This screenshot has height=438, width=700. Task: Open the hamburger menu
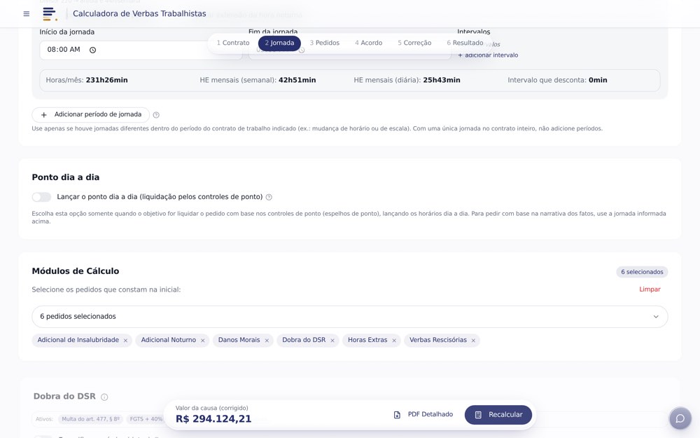[x=27, y=14]
